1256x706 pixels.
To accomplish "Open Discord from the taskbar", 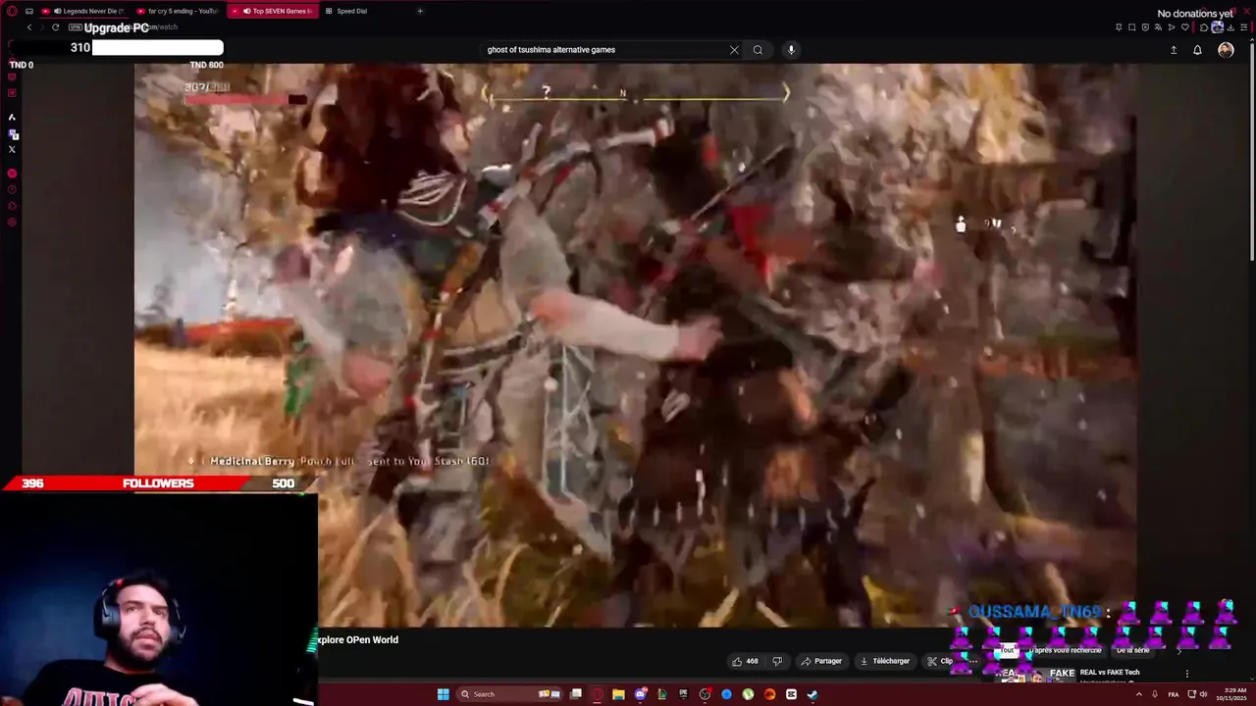I will pos(641,694).
